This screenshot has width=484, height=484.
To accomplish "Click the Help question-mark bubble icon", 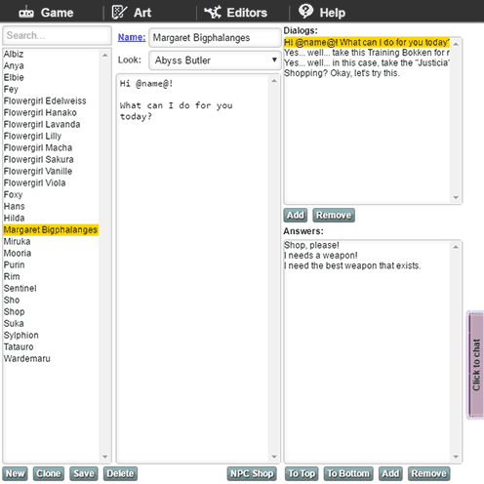I will coord(305,12).
